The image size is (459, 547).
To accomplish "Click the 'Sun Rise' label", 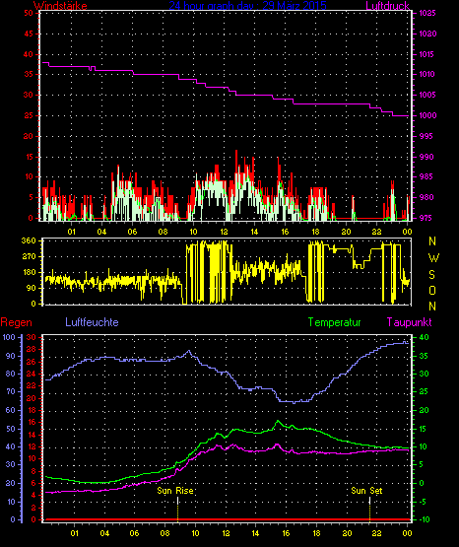I will (175, 491).
